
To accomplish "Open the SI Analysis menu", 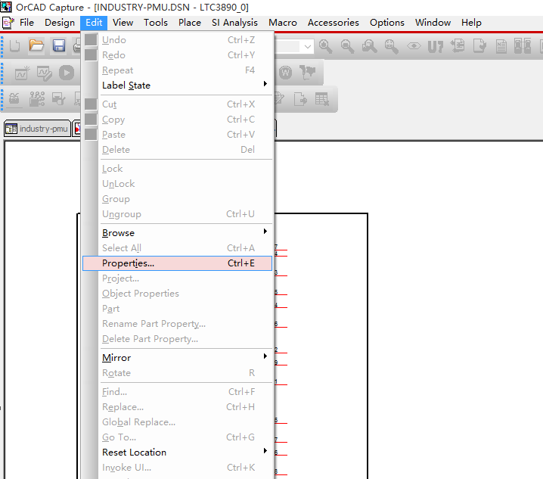I will coord(234,23).
